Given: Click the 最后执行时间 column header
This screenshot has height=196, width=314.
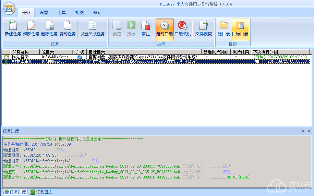Looking at the screenshot, I should [x=216, y=52].
